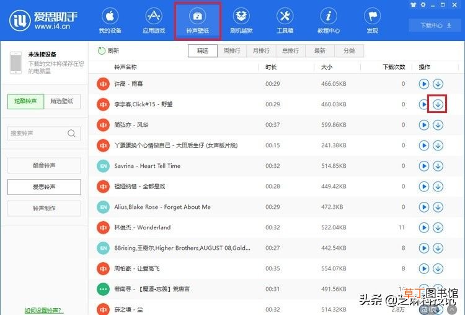The width and height of the screenshot is (465, 315).
Task: Click the 下载次数 column header
Action: pos(394,67)
